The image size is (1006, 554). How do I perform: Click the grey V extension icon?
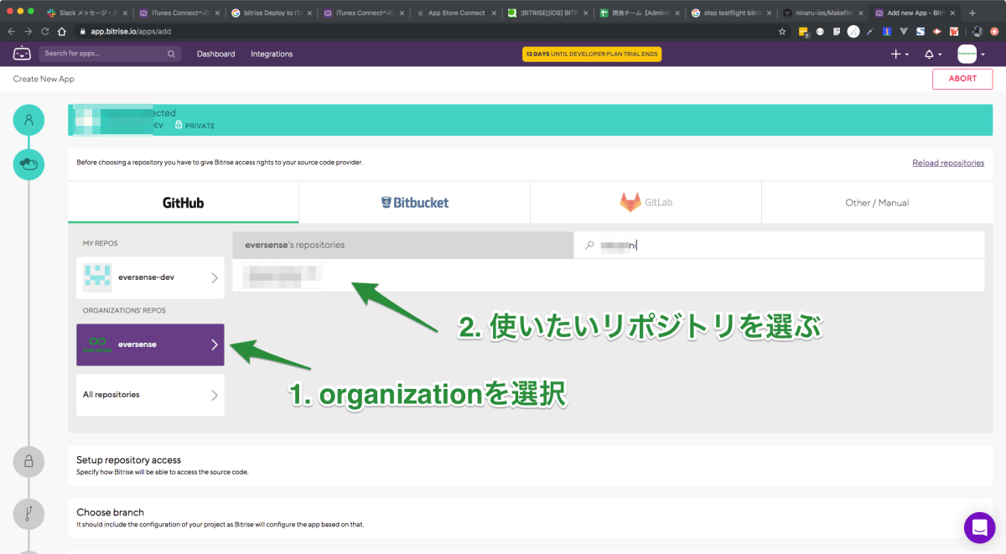904,31
